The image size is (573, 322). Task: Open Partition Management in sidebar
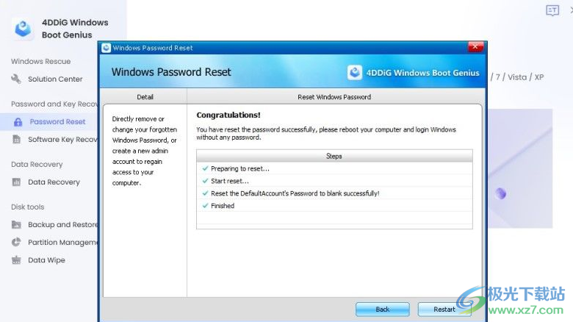tap(62, 242)
